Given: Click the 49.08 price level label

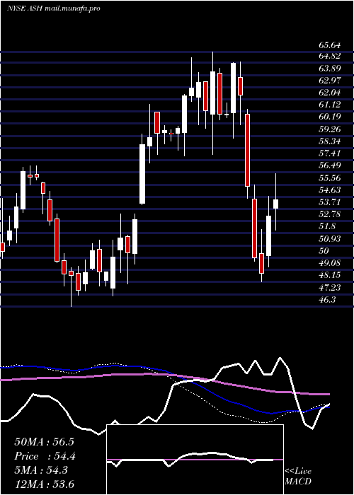Looking at the screenshot, I should pyautogui.click(x=330, y=263).
